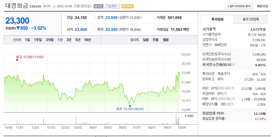
Task: Click the 12.34배 industry PER value
Action: [x=259, y=114]
